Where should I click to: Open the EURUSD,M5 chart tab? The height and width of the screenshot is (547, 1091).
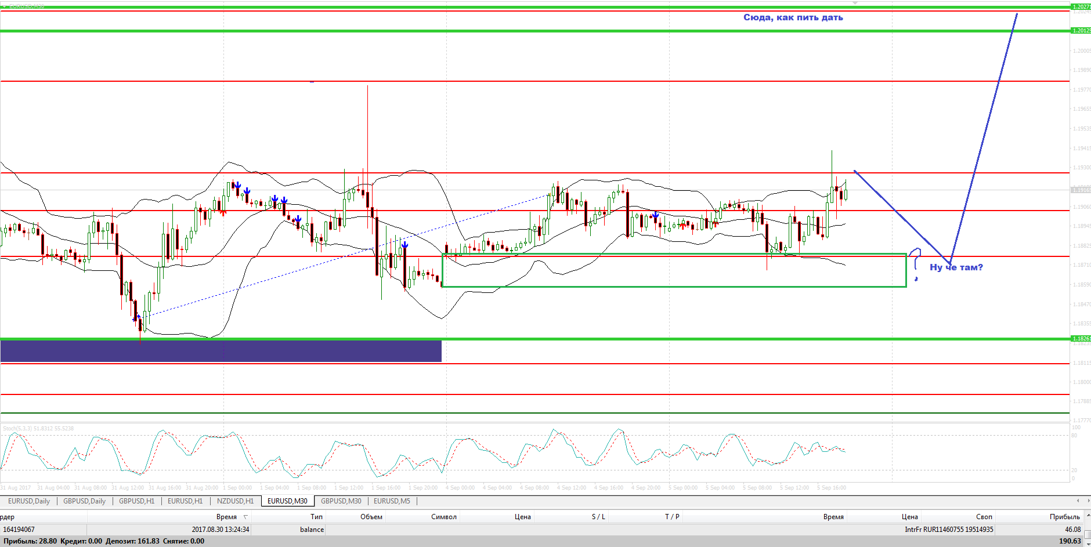coord(392,501)
